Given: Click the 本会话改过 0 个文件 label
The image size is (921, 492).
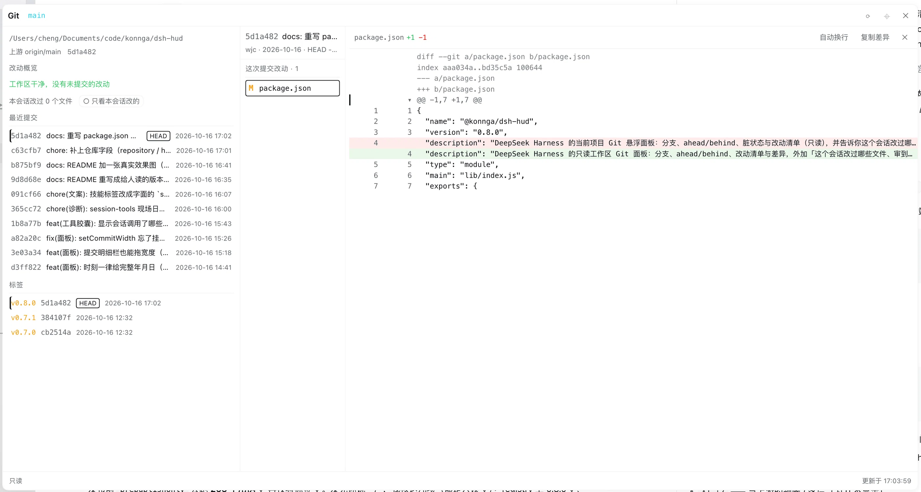Looking at the screenshot, I should coord(41,101).
